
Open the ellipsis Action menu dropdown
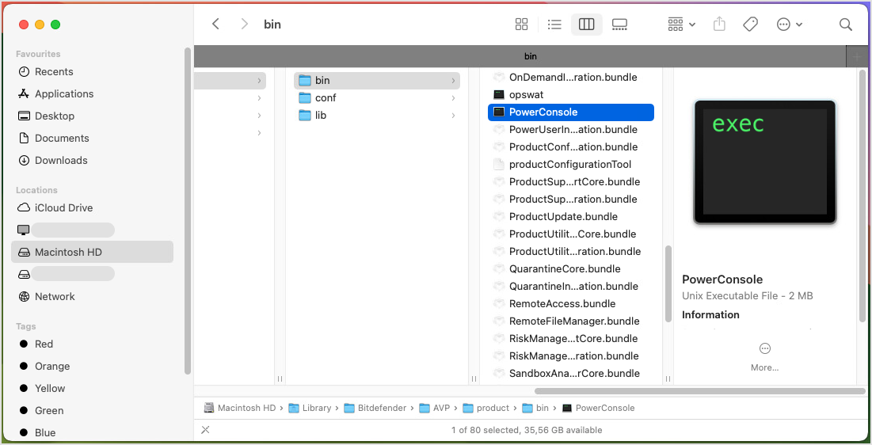click(x=789, y=25)
